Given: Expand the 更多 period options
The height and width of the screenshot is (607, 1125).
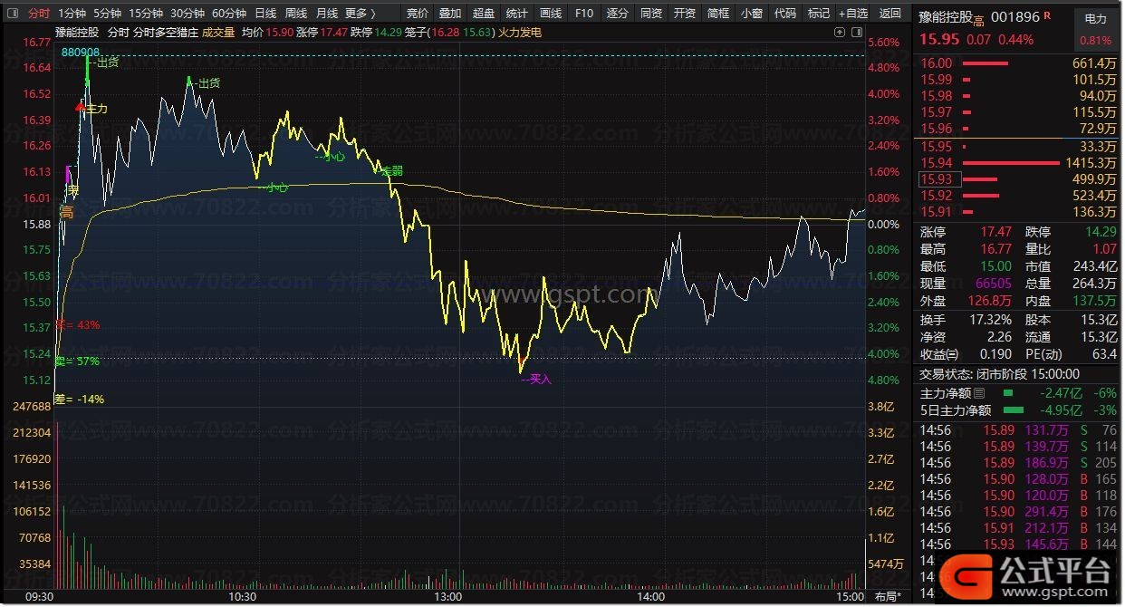Looking at the screenshot, I should tap(360, 13).
